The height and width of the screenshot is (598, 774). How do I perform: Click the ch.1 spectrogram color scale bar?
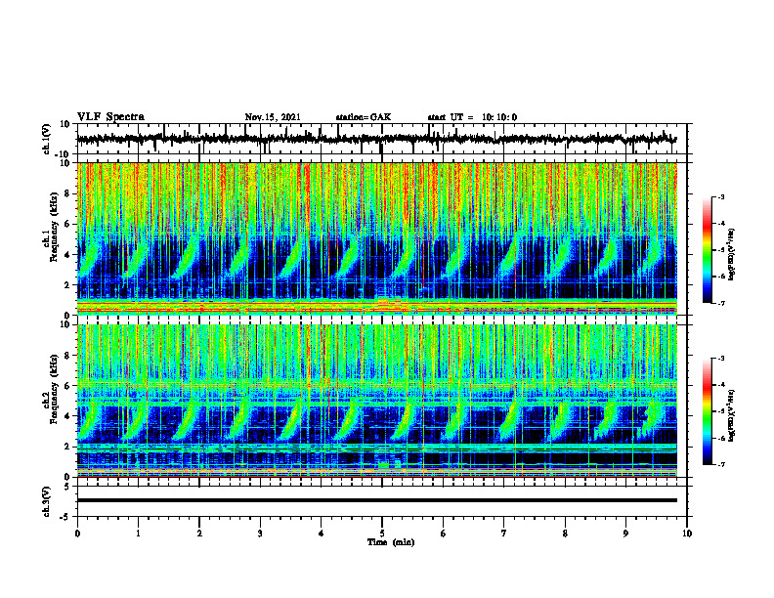pyautogui.click(x=707, y=250)
